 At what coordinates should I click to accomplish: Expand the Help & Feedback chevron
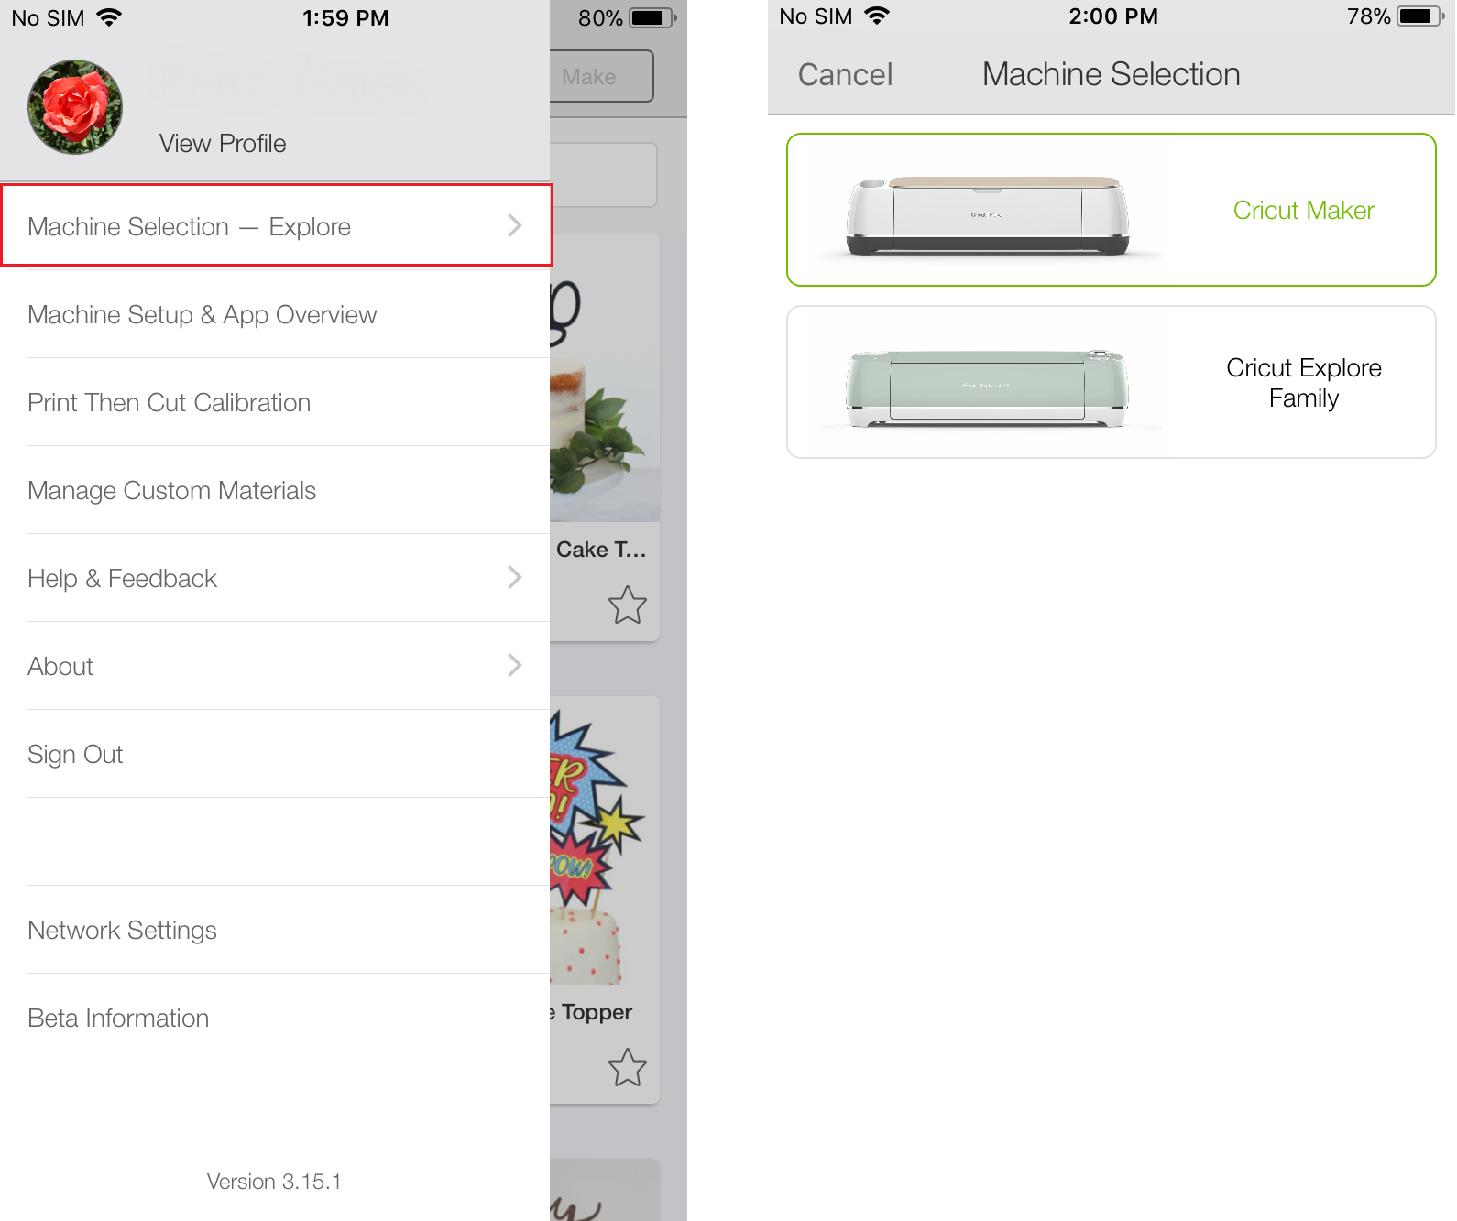515,577
